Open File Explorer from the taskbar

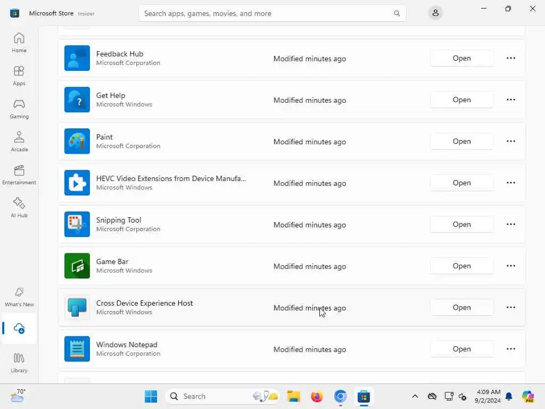[x=293, y=396]
